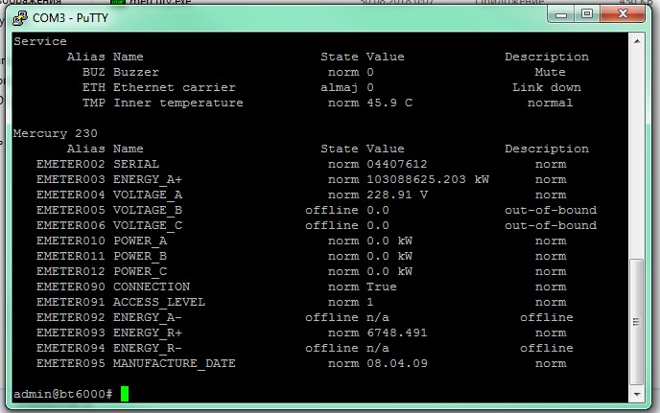
Task: Click the 'Mercury 230' section heading
Action: (x=56, y=133)
